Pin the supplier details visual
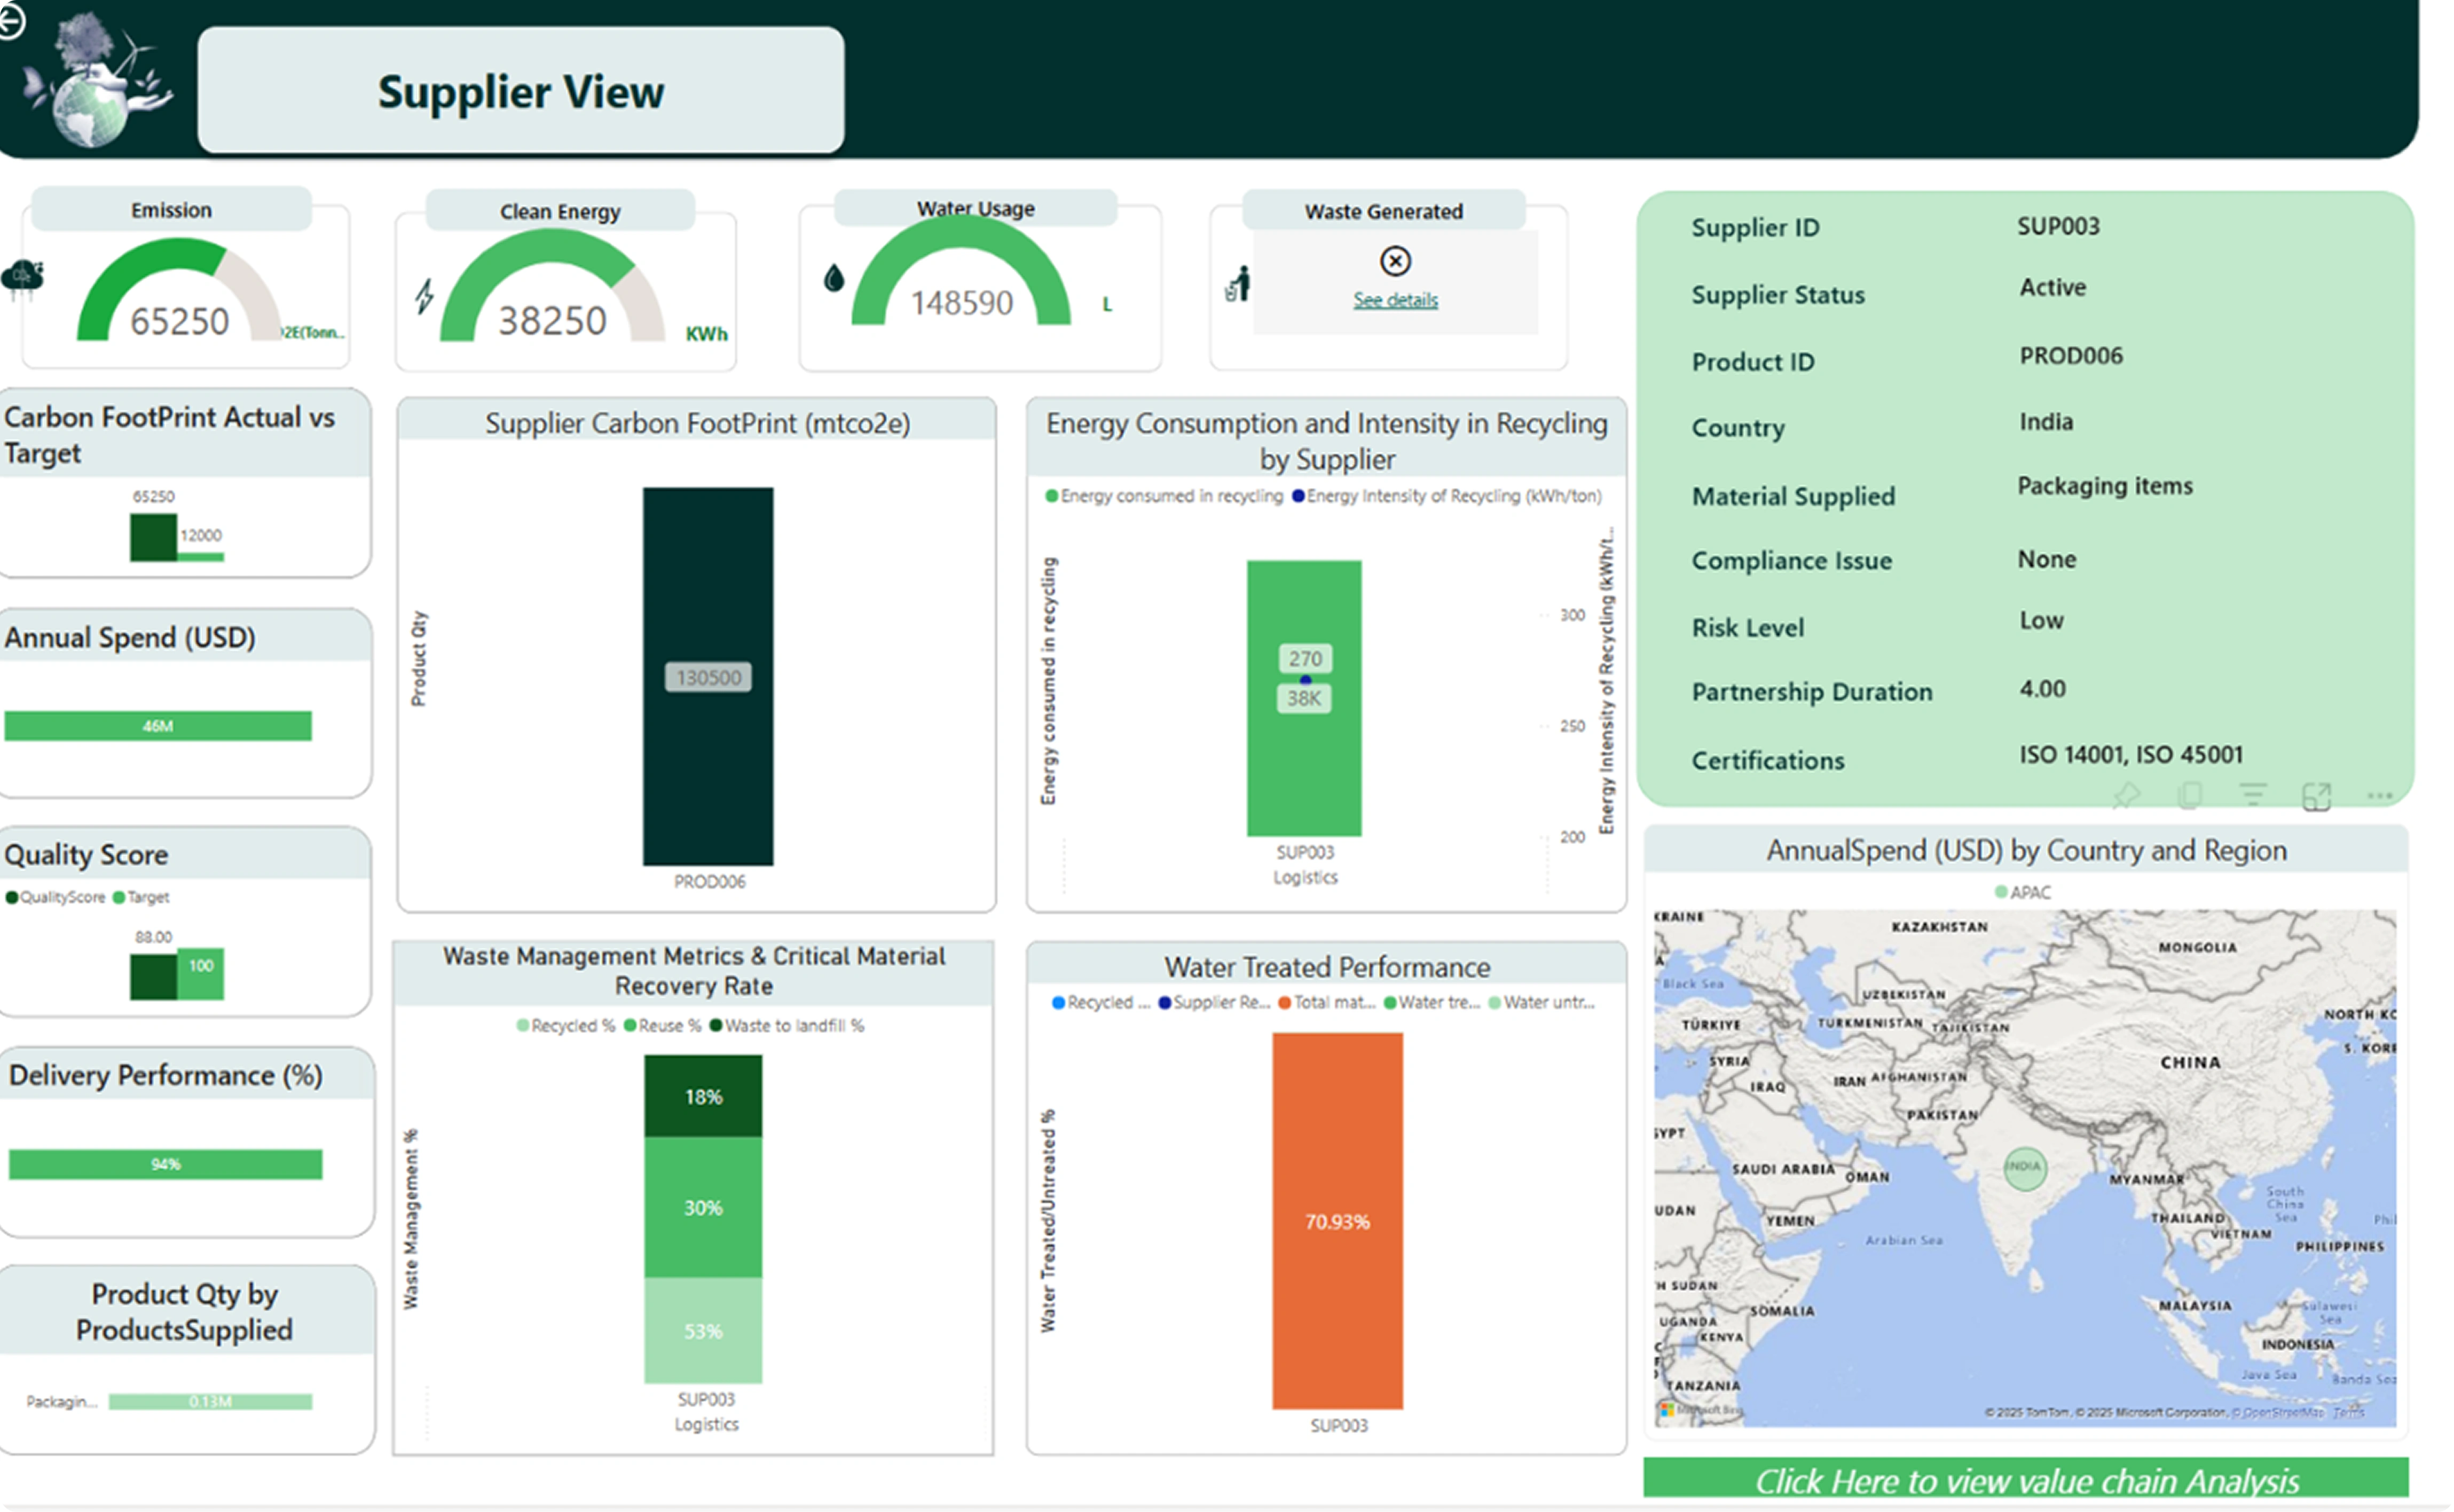The image size is (2454, 1512). 2126,796
